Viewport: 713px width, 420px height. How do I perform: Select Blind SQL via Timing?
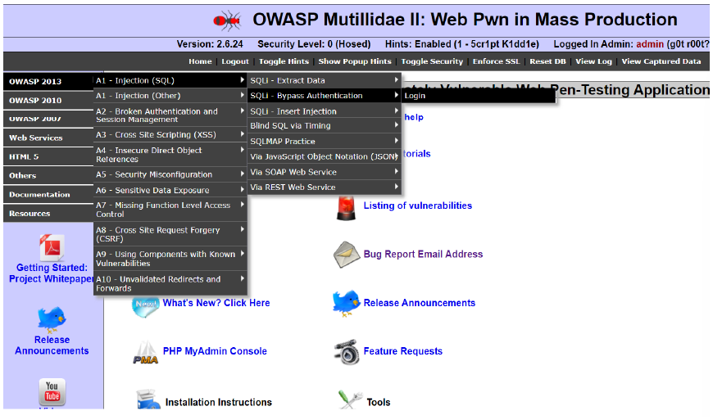point(325,126)
